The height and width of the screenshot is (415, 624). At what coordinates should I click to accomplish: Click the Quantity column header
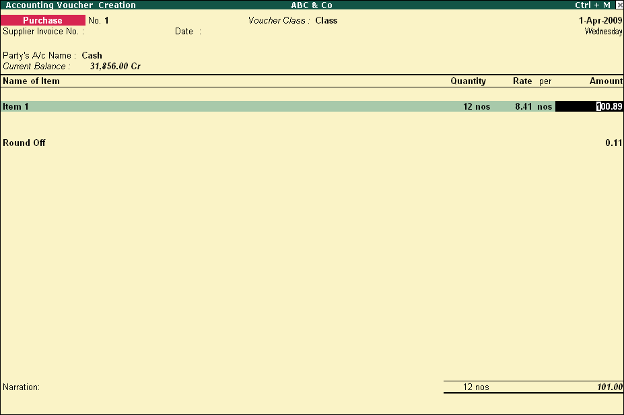468,81
